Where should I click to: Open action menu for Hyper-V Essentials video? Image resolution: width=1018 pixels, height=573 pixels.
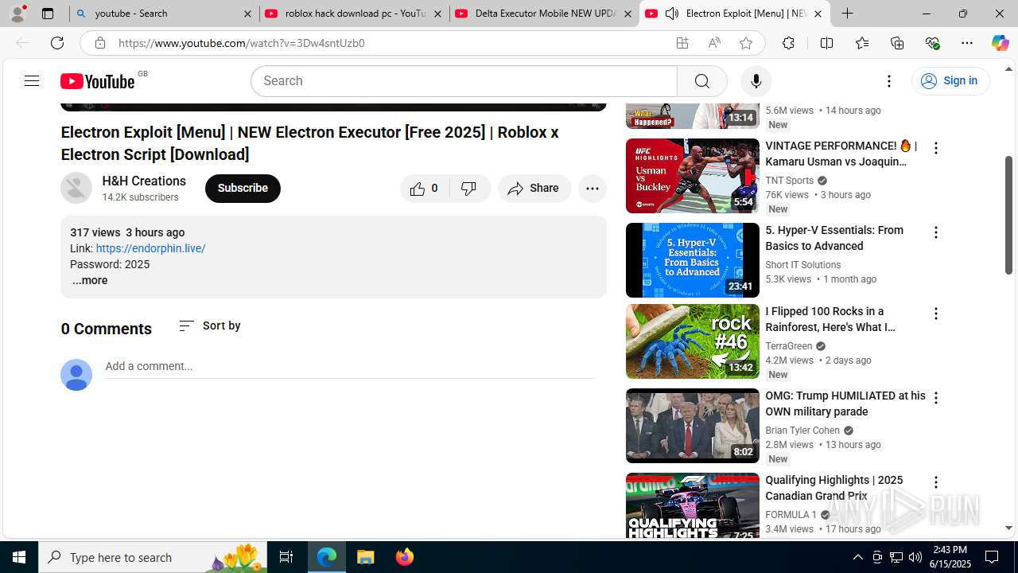point(936,232)
